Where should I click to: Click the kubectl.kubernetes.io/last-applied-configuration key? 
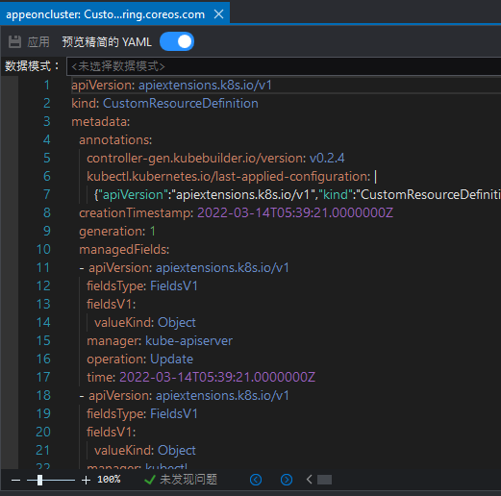(x=228, y=177)
